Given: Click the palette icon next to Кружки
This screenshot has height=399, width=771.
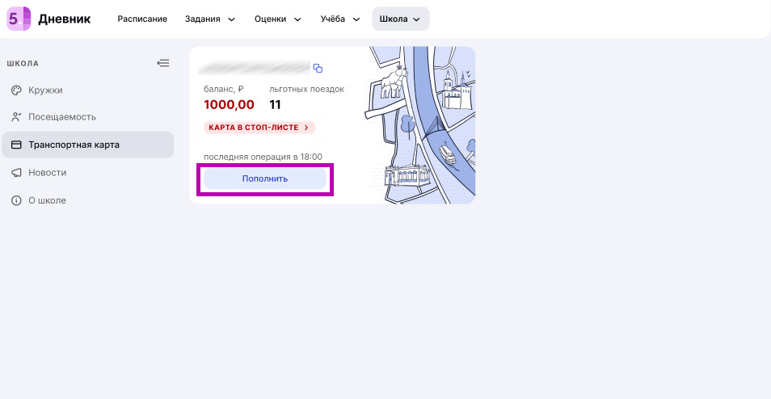Looking at the screenshot, I should [16, 90].
